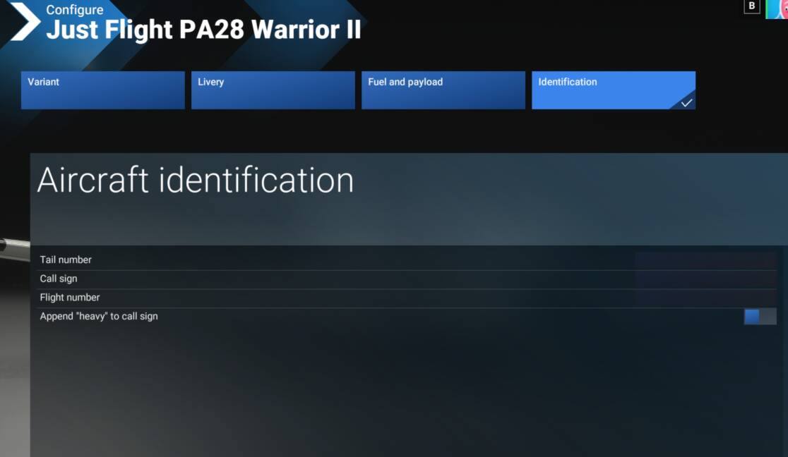This screenshot has width=788, height=457.
Task: Click the "Flight number" row label
Action: coord(70,298)
